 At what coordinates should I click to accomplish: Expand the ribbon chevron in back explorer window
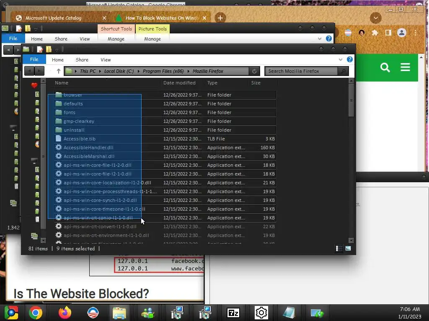(320, 39)
